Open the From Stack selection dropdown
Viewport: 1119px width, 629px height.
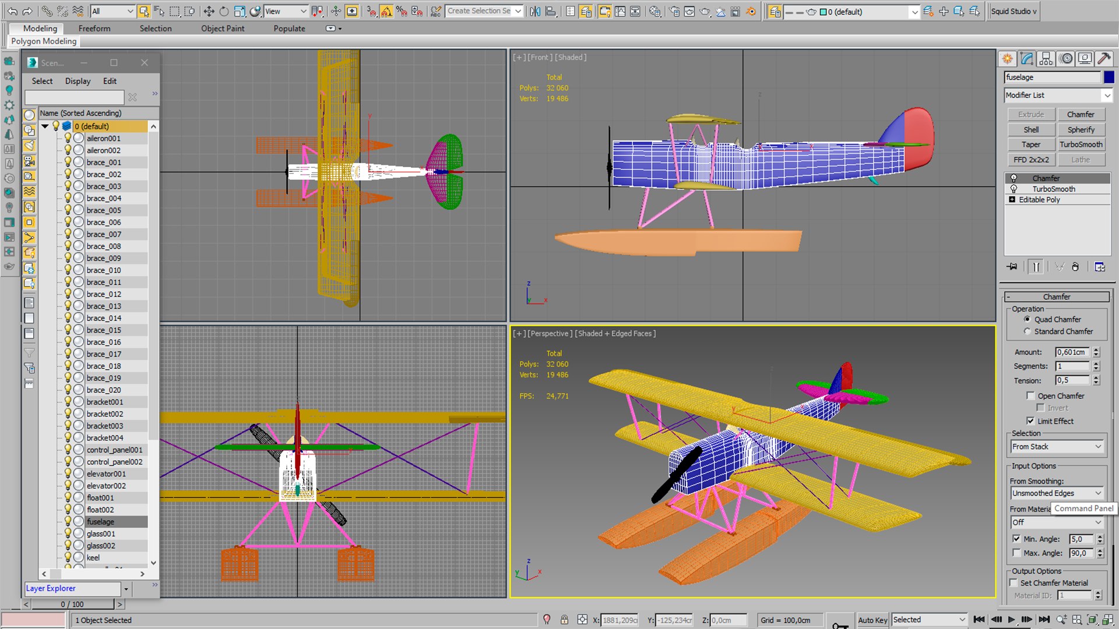1057,447
